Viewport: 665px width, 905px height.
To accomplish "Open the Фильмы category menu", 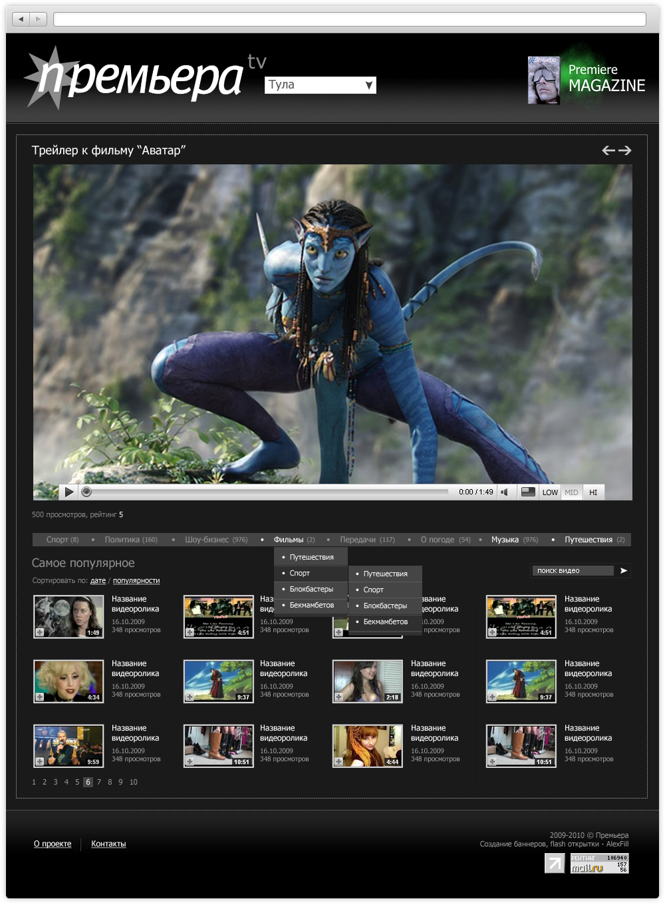I will pyautogui.click(x=294, y=540).
